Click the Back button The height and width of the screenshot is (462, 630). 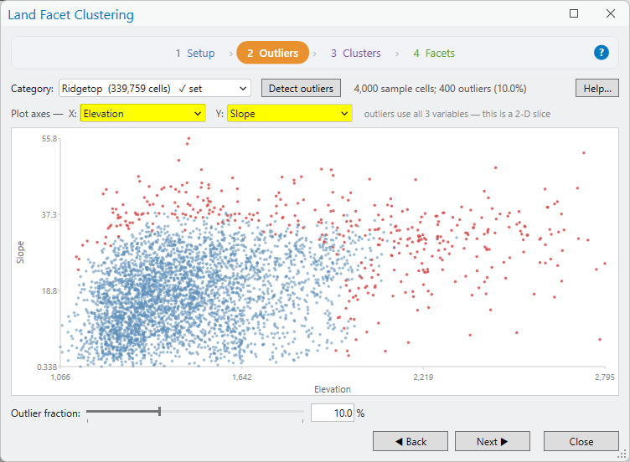tap(411, 442)
